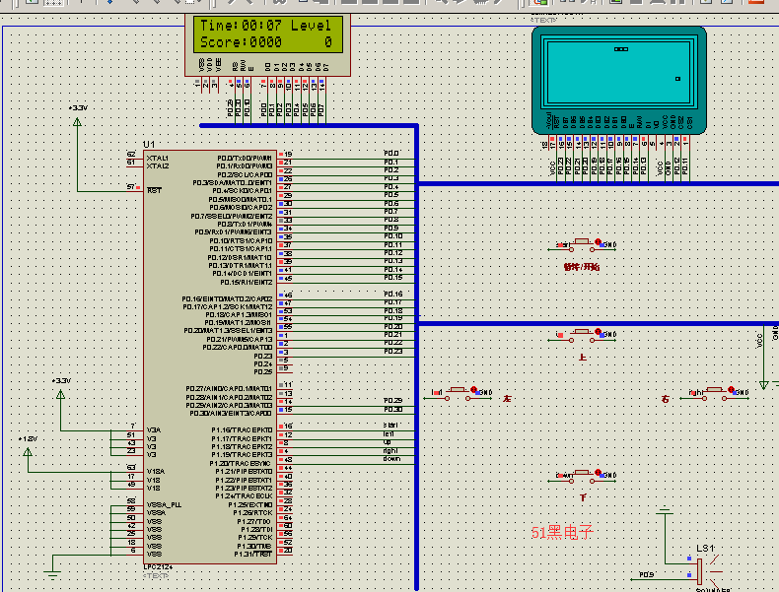
Task: Click the XTAL1 pin name on U1
Action: coord(158,159)
